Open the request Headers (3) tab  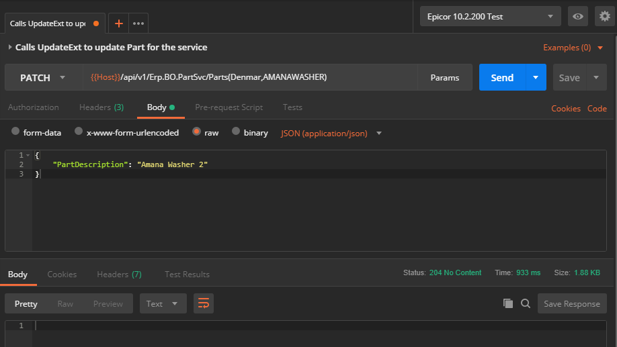(101, 107)
